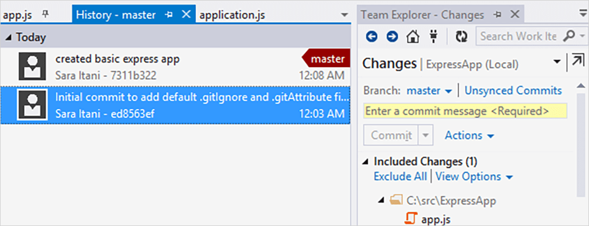The image size is (589, 226).
Task: Click 12:03 AM timestamp
Action: pyautogui.click(x=322, y=113)
